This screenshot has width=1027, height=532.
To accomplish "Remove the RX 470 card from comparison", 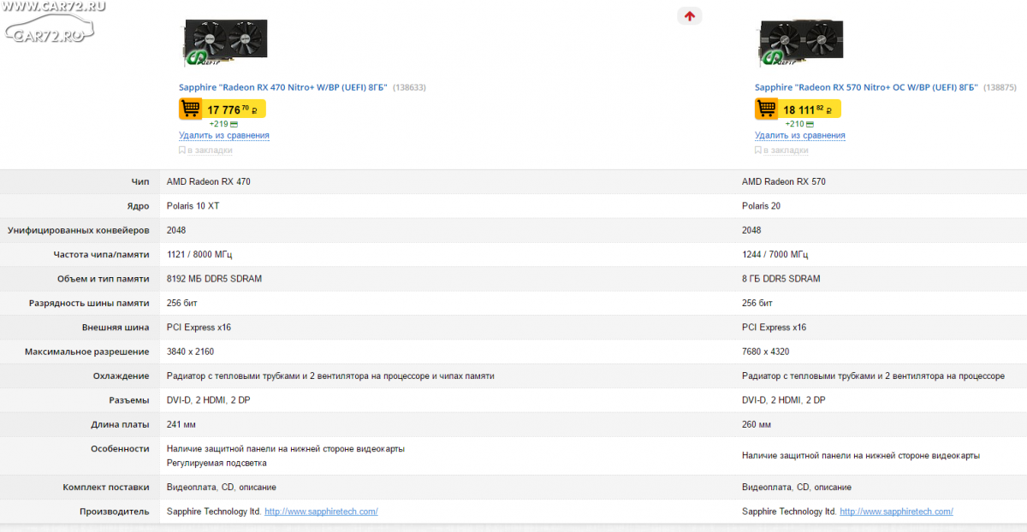I will click(x=224, y=135).
